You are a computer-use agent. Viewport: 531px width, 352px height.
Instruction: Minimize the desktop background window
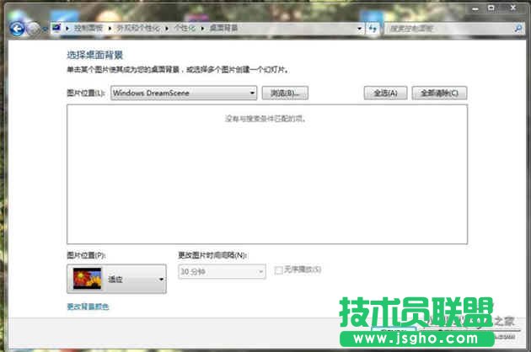(x=475, y=8)
